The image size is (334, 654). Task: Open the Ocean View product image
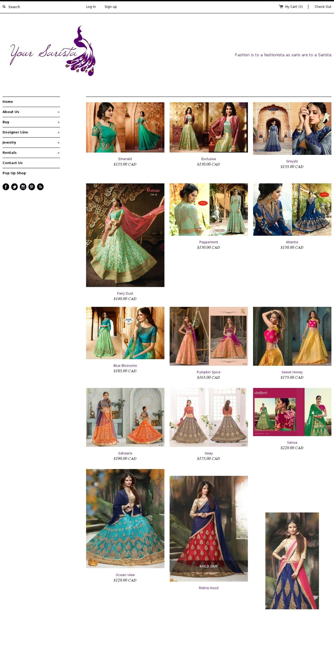(125, 519)
